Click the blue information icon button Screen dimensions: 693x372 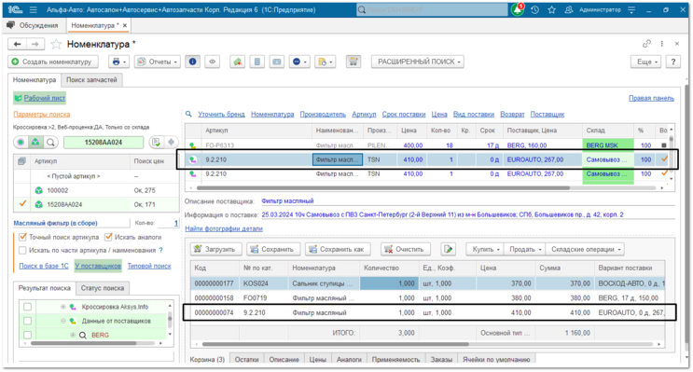click(193, 62)
